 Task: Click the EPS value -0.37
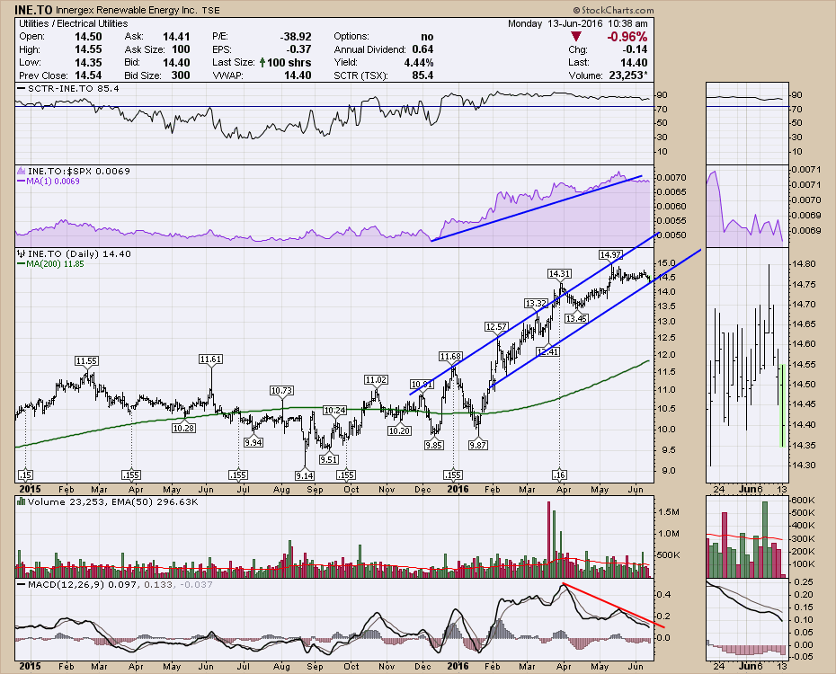click(298, 49)
